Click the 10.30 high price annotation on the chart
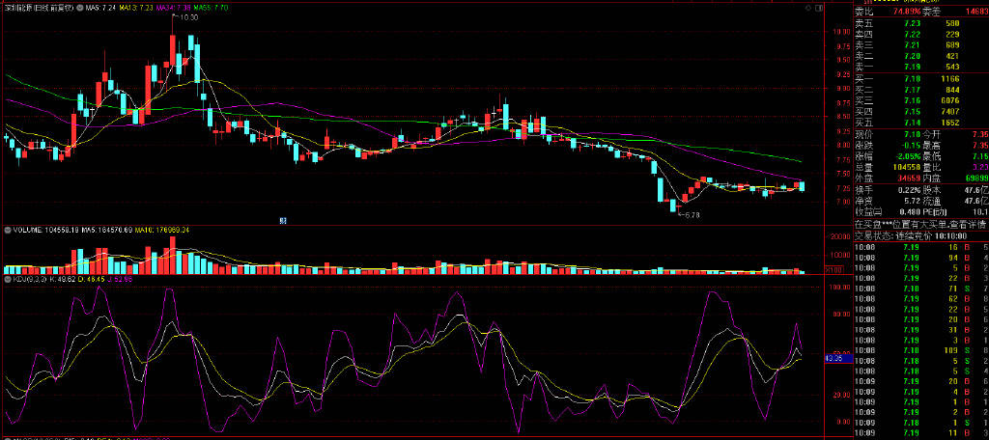The width and height of the screenshot is (989, 440). click(187, 17)
